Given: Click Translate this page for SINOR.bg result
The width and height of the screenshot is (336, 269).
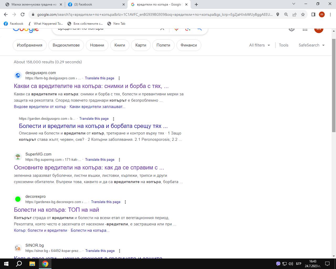Looking at the screenshot, I should point(100,251).
